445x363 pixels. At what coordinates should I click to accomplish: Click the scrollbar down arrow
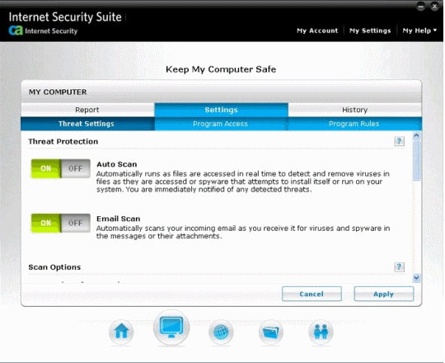[x=416, y=277]
